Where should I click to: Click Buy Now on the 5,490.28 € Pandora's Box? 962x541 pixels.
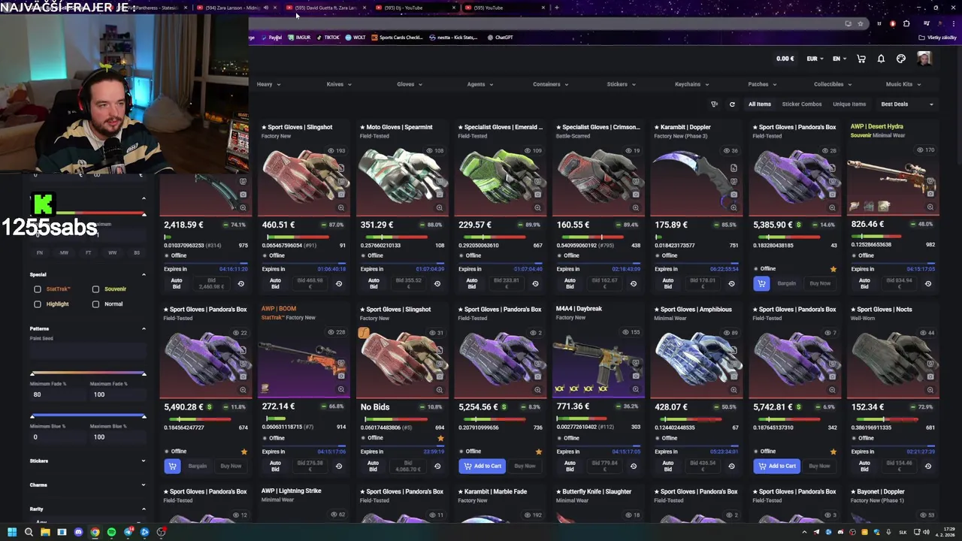click(231, 466)
